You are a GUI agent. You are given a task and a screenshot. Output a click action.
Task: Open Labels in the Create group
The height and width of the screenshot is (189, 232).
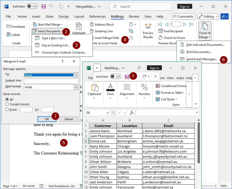click(x=13, y=35)
